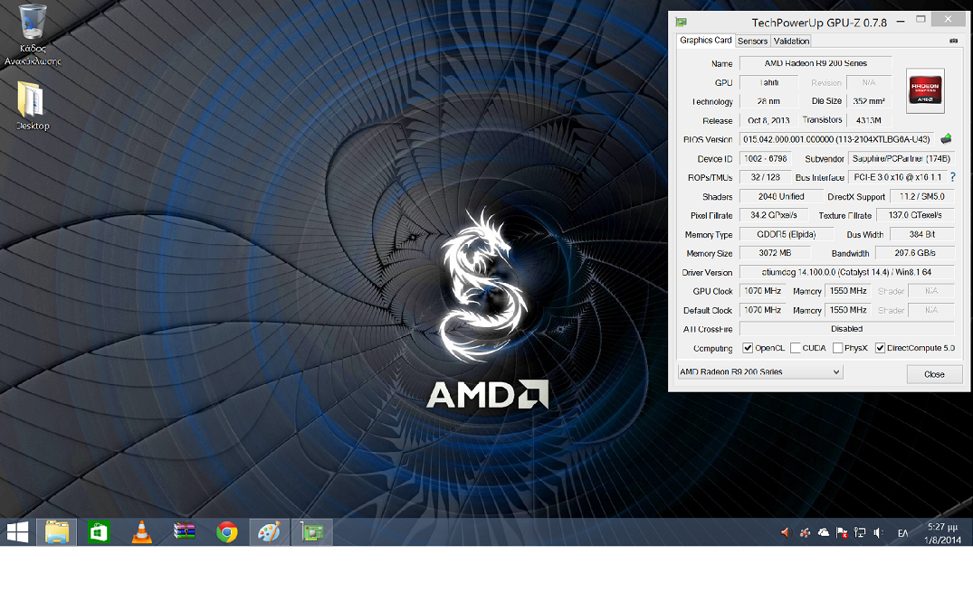
Task: Click the ATI CrossFire Disabled field
Action: click(x=846, y=329)
